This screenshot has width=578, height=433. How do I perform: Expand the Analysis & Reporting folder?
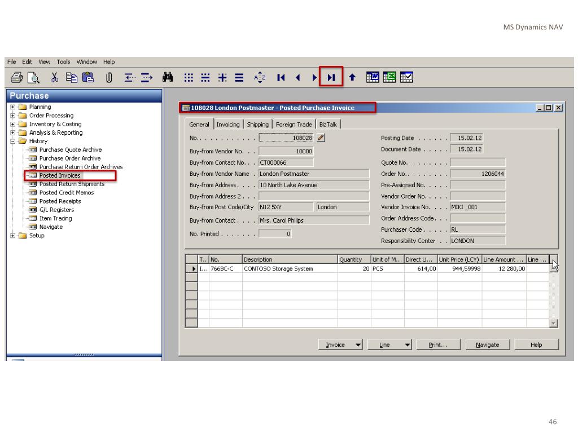point(13,132)
